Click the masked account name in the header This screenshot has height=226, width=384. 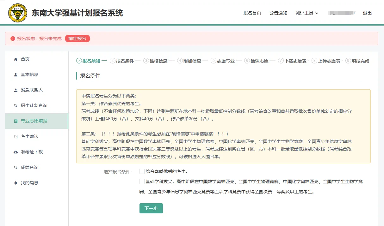(342, 13)
